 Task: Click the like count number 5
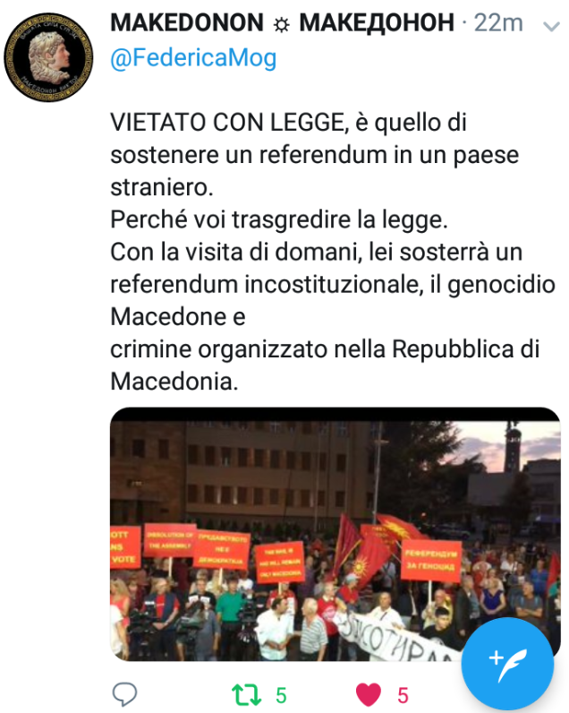pyautogui.click(x=403, y=695)
